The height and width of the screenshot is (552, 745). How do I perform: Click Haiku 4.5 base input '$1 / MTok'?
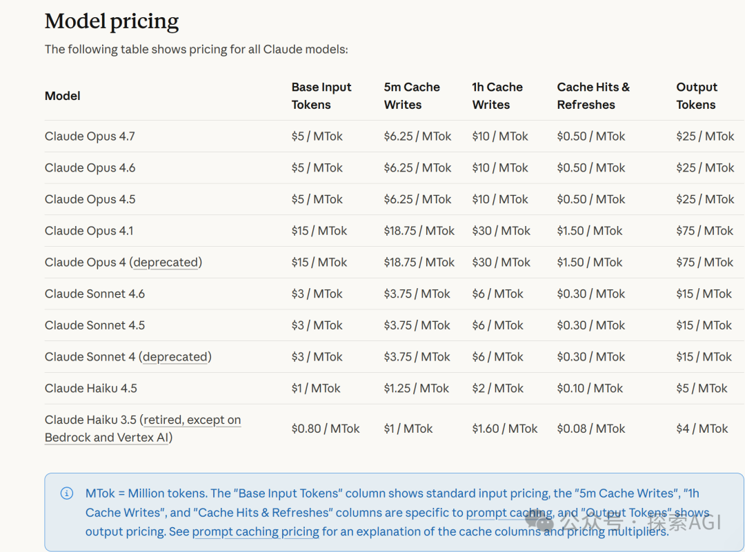pyautogui.click(x=316, y=388)
